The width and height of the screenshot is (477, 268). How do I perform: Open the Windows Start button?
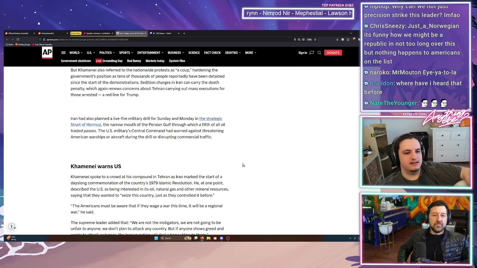click(x=156, y=238)
